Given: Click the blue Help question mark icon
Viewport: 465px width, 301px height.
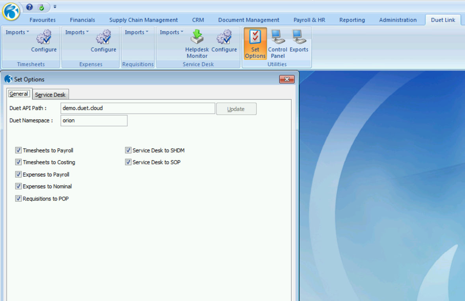Looking at the screenshot, I should pyautogui.click(x=30, y=7).
